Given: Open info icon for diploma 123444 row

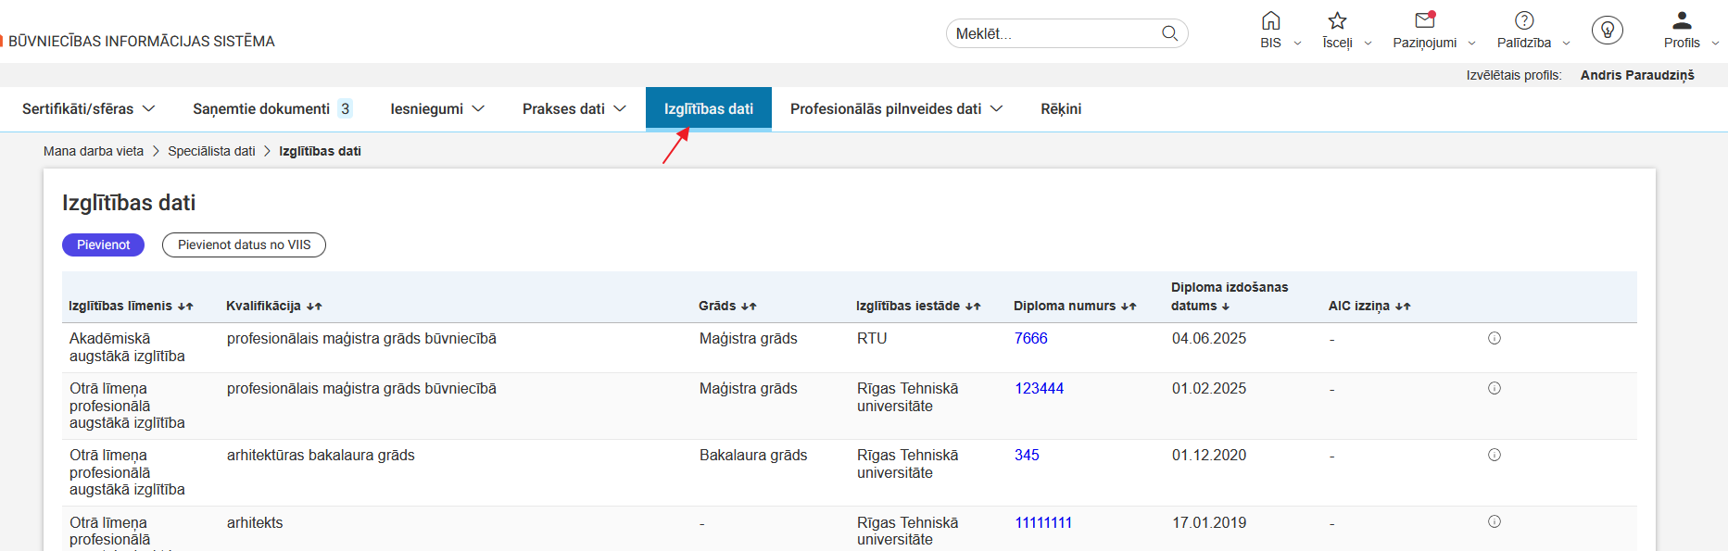Looking at the screenshot, I should coord(1495,388).
